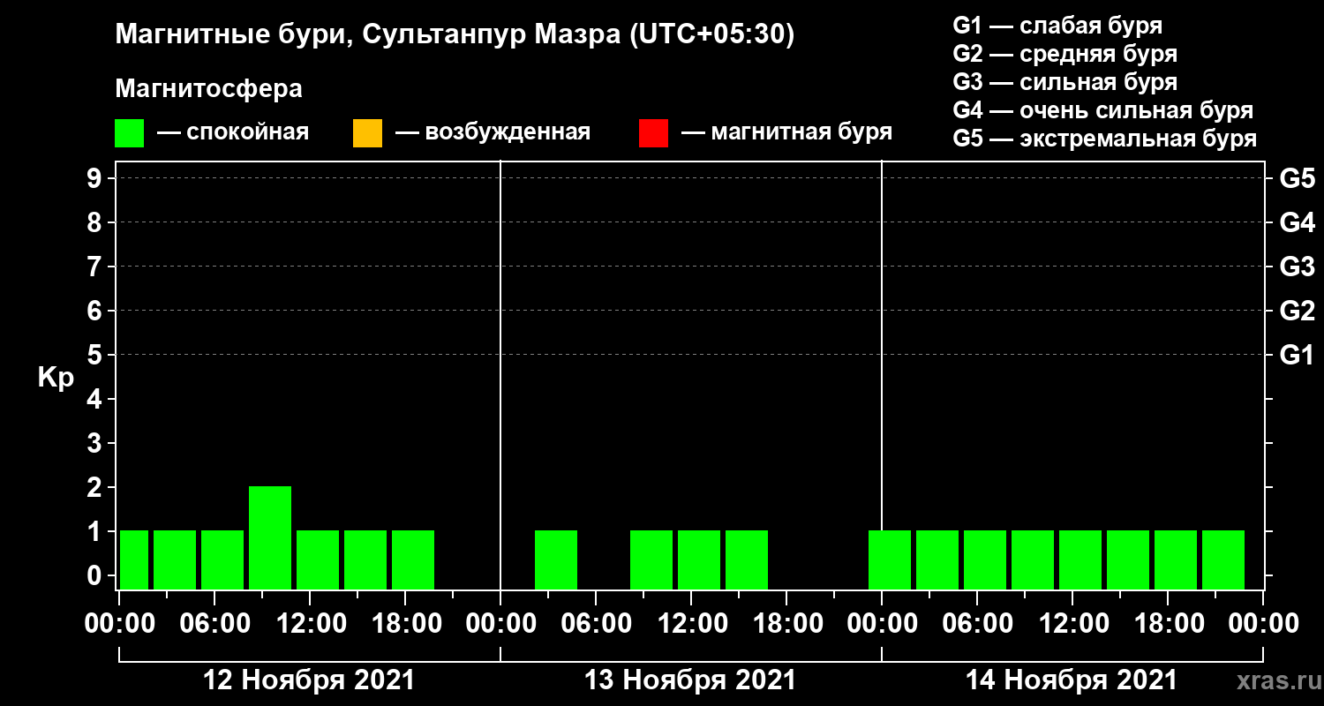Select the 'G3 — сильная буря' legend line
1324x706 pixels.
[1065, 82]
